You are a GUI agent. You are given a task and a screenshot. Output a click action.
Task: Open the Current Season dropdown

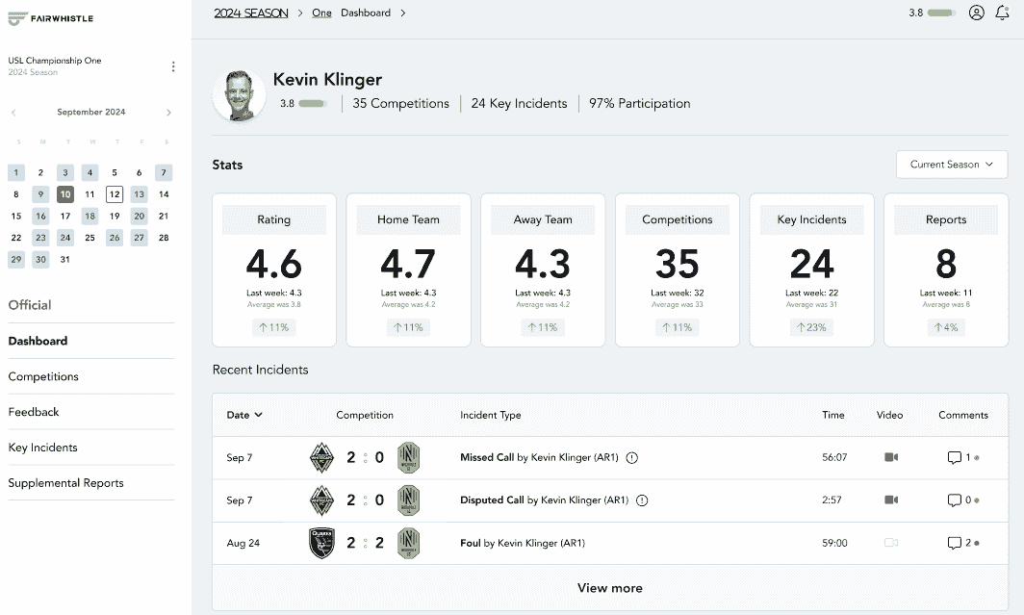tap(952, 165)
